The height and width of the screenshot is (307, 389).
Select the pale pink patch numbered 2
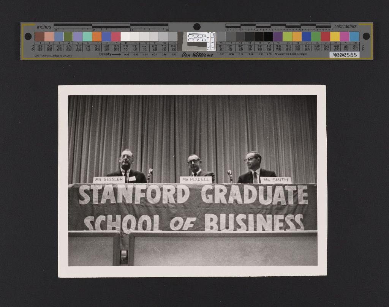pos(49,37)
